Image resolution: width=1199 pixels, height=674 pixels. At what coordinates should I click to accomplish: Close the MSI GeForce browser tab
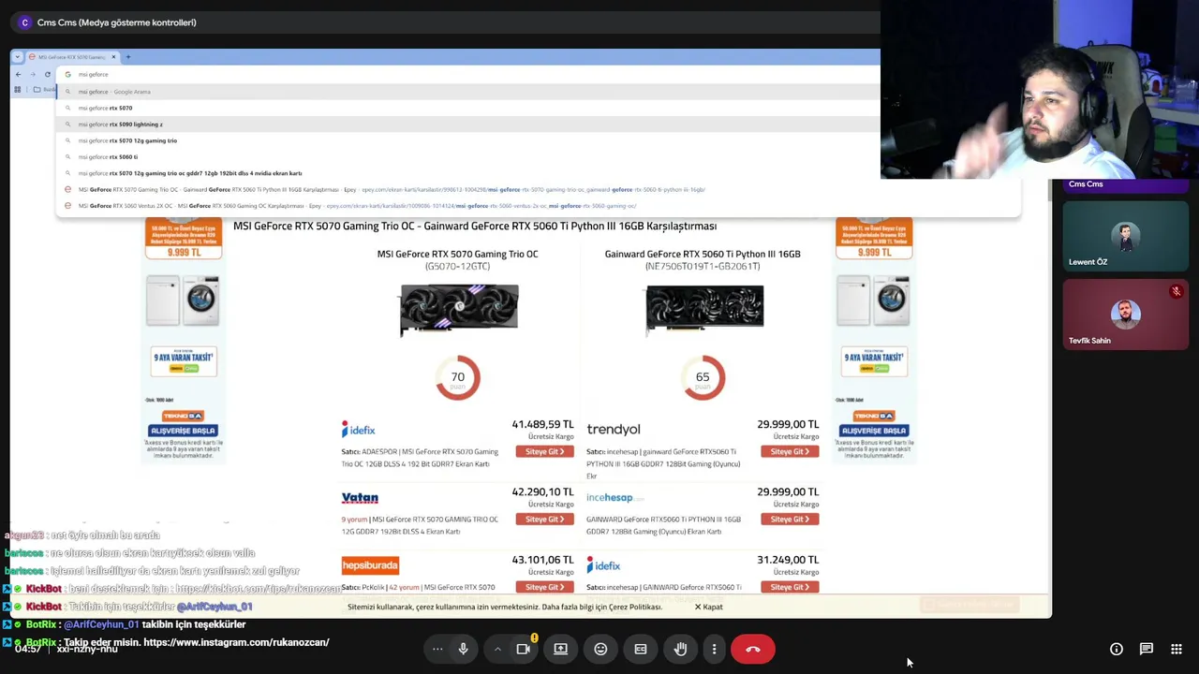tap(115, 57)
